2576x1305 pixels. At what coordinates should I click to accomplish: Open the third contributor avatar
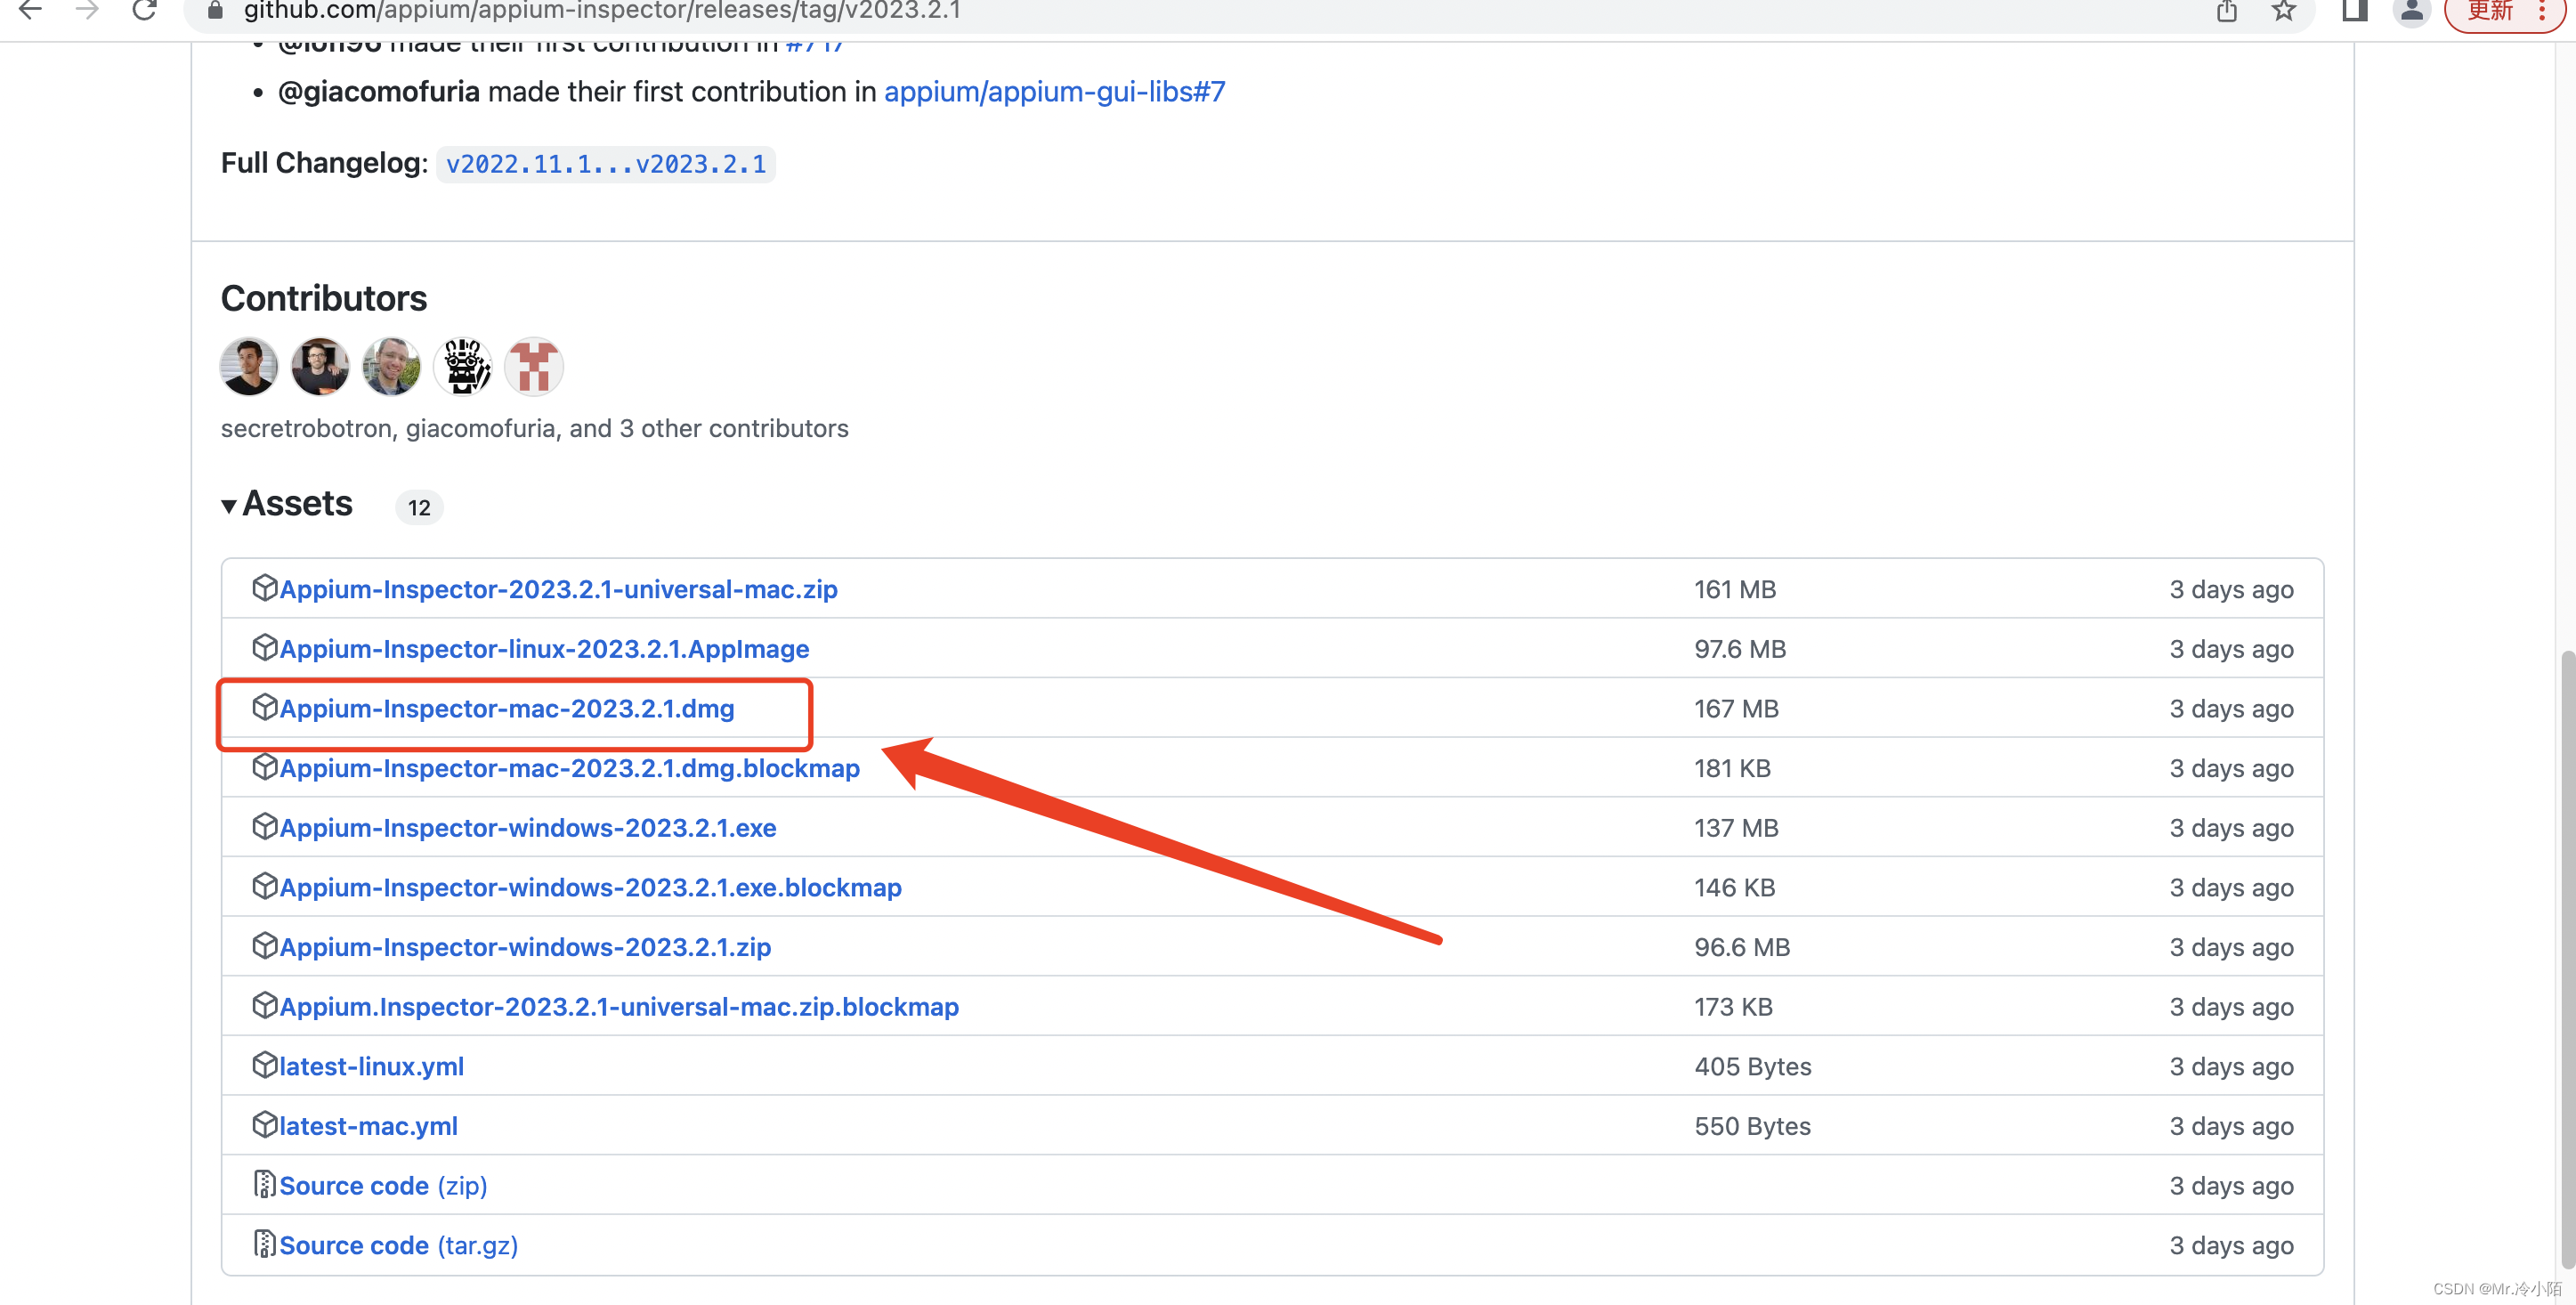[391, 367]
